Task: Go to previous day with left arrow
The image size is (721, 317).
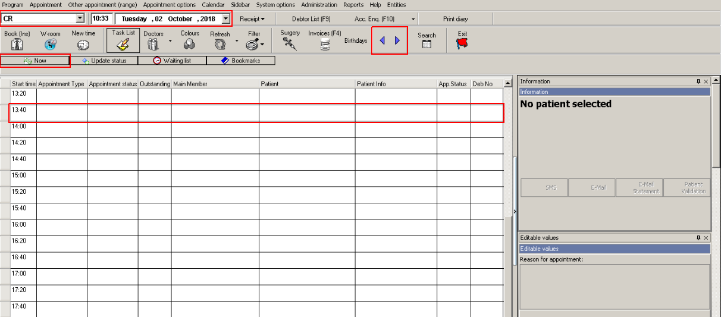Action: click(x=382, y=41)
